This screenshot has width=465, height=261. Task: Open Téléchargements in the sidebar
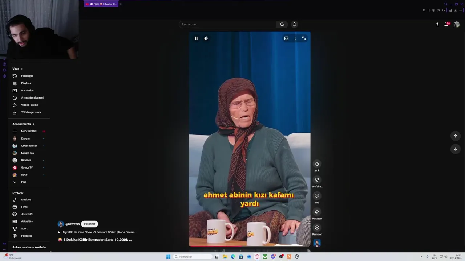[31, 112]
